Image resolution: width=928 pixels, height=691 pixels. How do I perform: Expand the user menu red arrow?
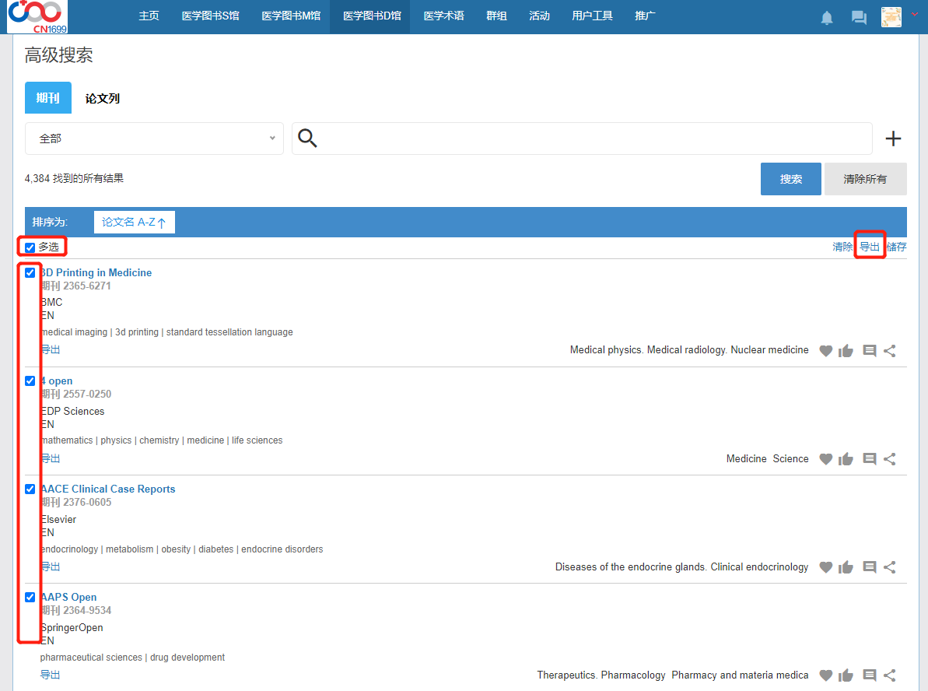(x=915, y=14)
